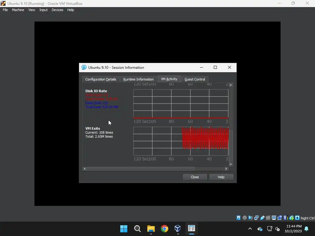The image size is (315, 236).
Task: Click the vertical scrollbar thumb
Action: 231,146
